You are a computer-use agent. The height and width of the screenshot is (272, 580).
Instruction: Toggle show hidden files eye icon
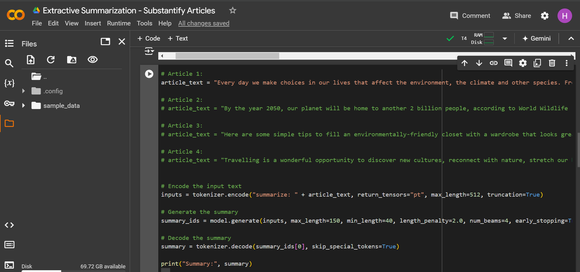(x=93, y=60)
